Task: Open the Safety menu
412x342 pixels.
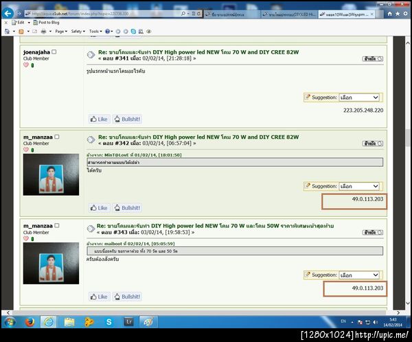Action: [78, 32]
